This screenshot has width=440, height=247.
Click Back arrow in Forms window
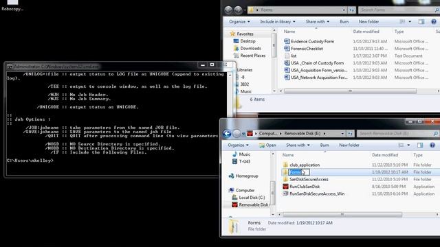228,10
